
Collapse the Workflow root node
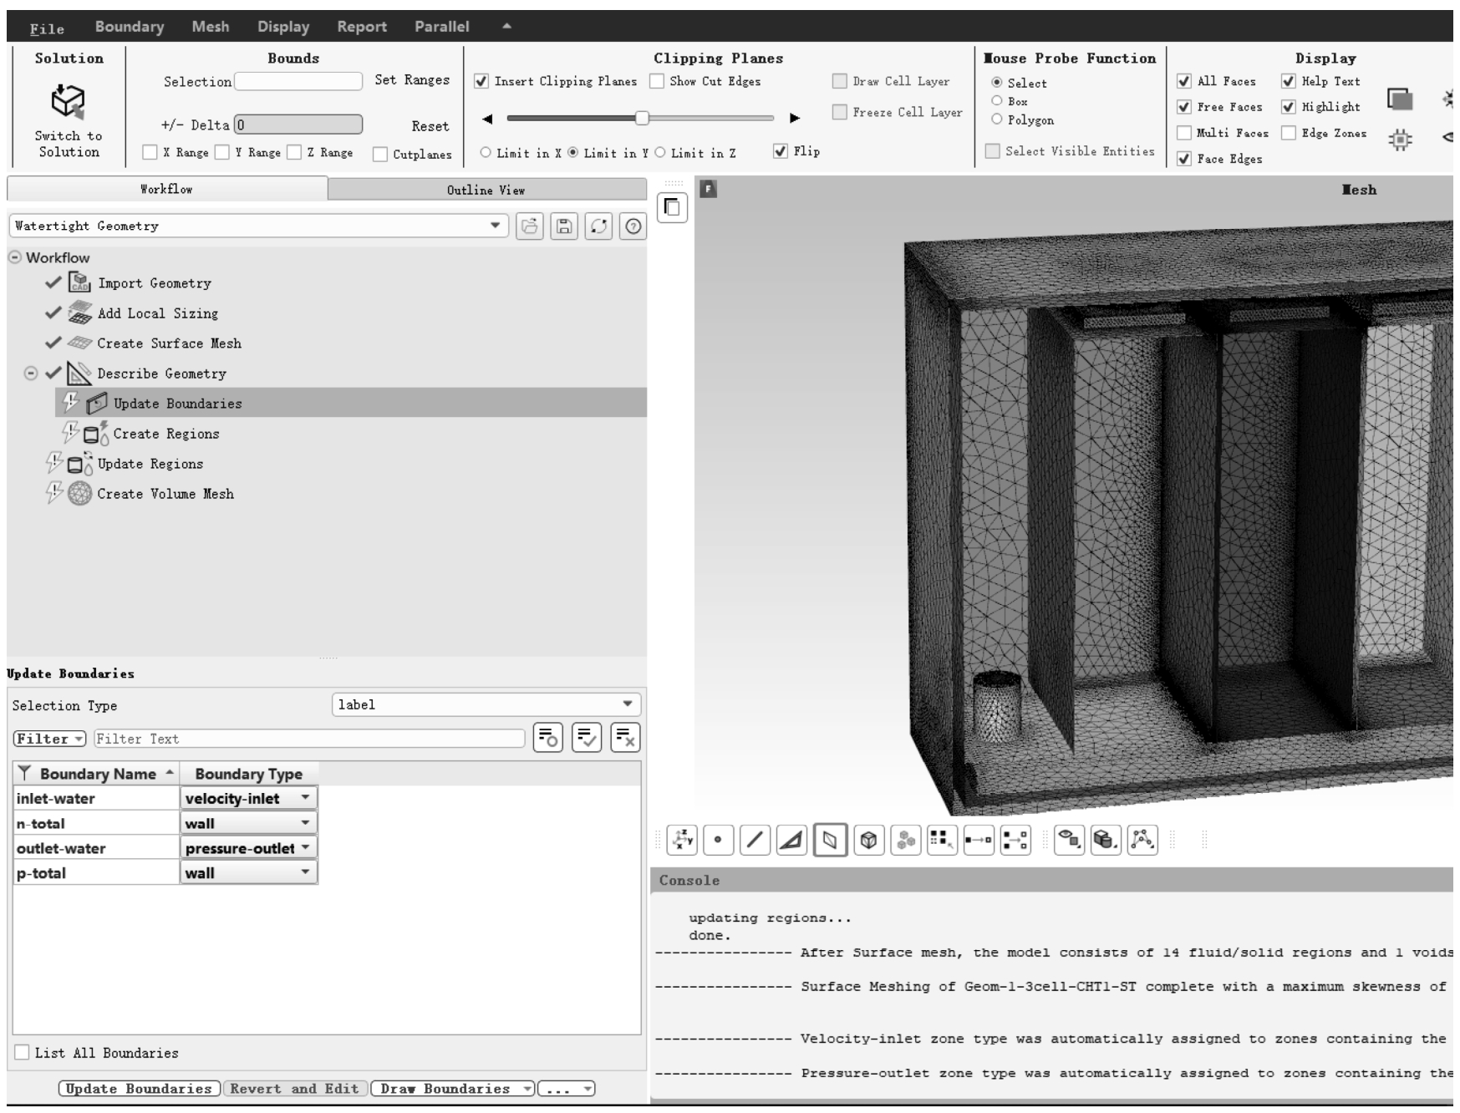[x=15, y=257]
